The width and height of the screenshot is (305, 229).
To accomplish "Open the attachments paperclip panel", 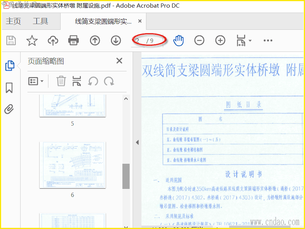I will point(9,109).
